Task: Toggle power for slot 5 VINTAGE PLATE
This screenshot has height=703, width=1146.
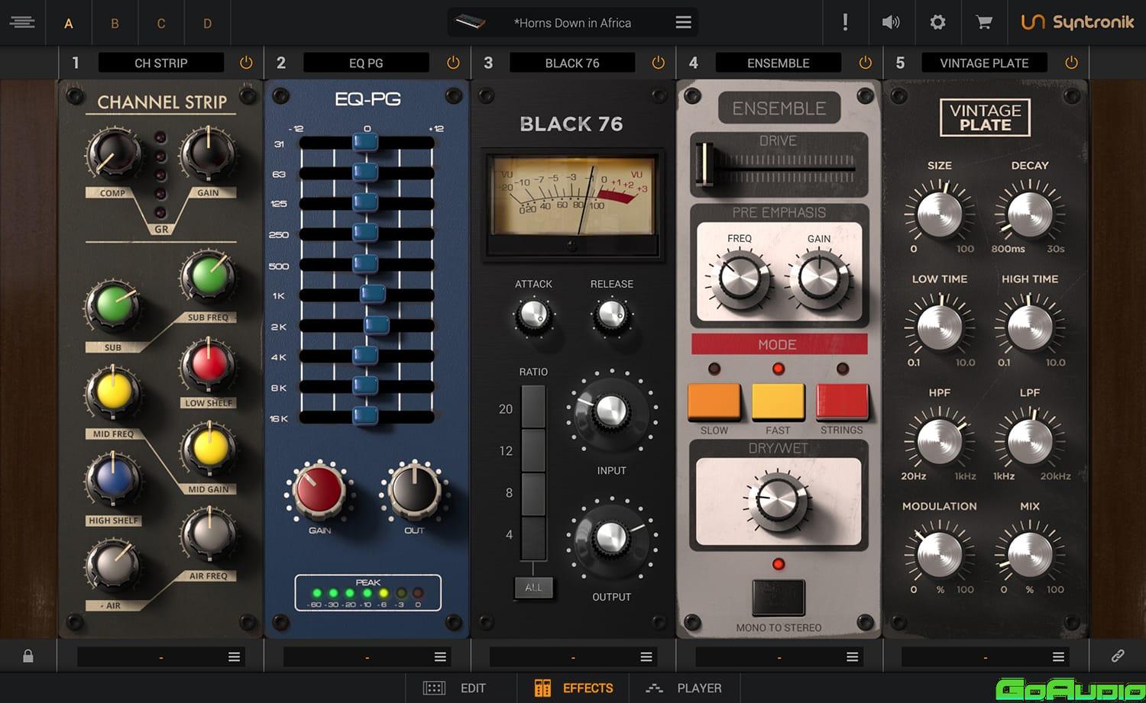Action: pos(1071,63)
